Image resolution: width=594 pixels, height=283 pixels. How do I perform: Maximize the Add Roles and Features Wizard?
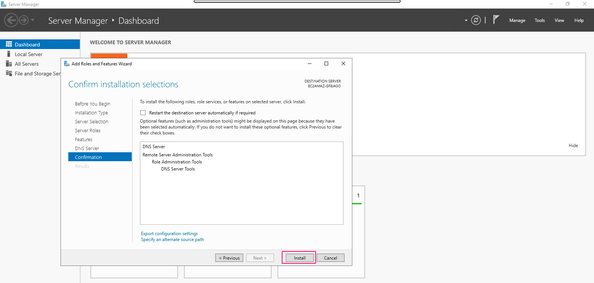point(326,64)
